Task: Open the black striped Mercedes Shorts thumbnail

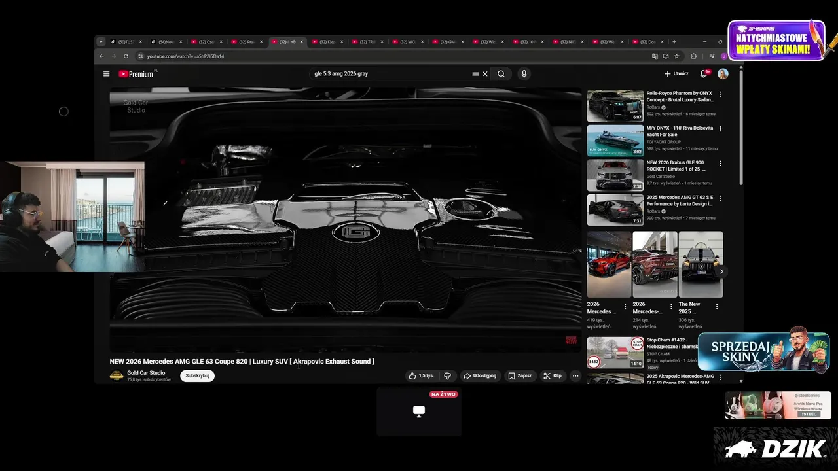Action: click(x=701, y=264)
